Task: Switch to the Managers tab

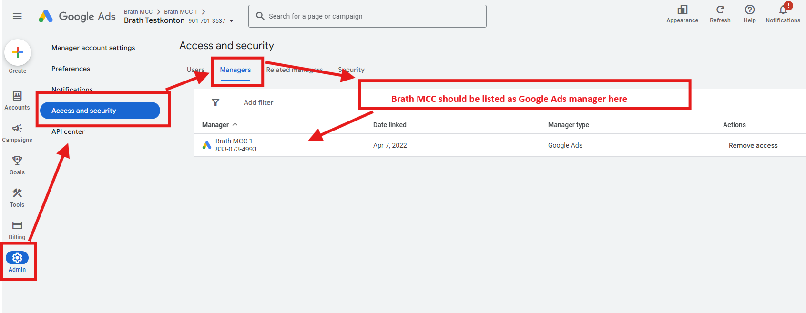Action: pos(235,70)
